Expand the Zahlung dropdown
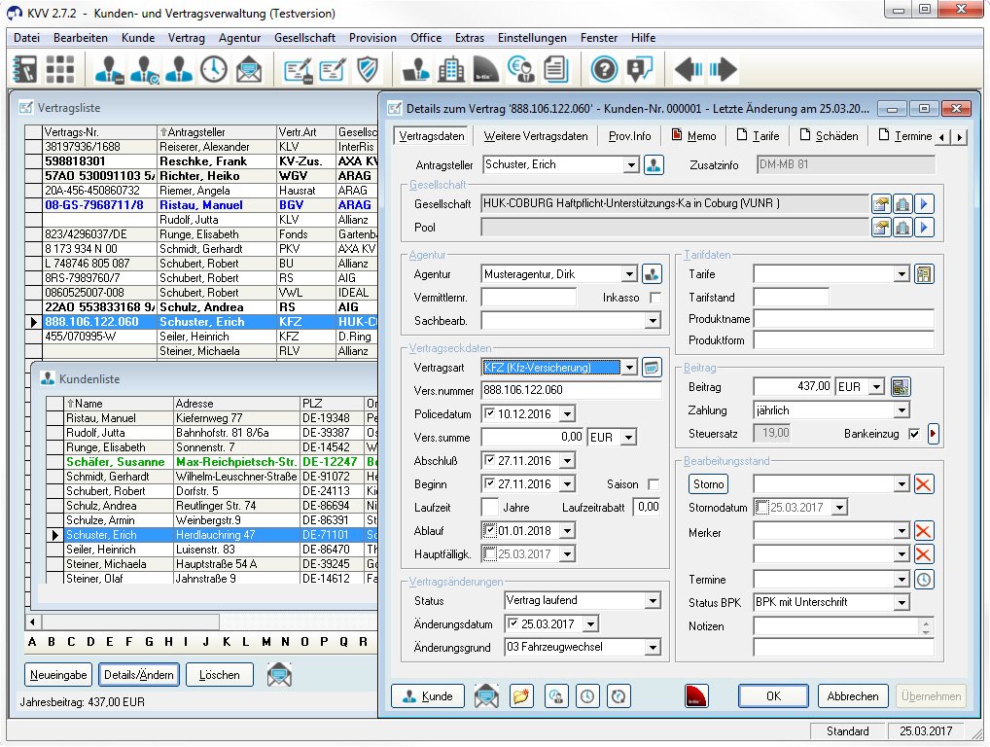The height and width of the screenshot is (747, 990). [x=901, y=410]
